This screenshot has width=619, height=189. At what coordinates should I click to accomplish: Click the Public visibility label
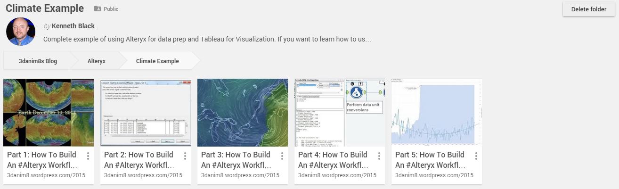[111, 9]
